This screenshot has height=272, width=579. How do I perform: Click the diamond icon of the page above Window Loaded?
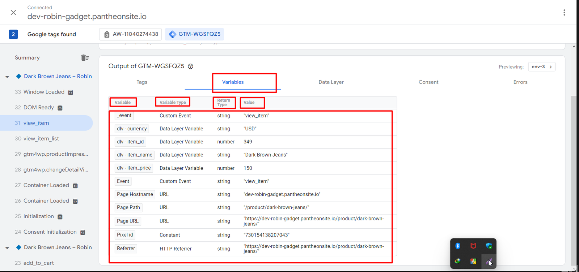[19, 76]
